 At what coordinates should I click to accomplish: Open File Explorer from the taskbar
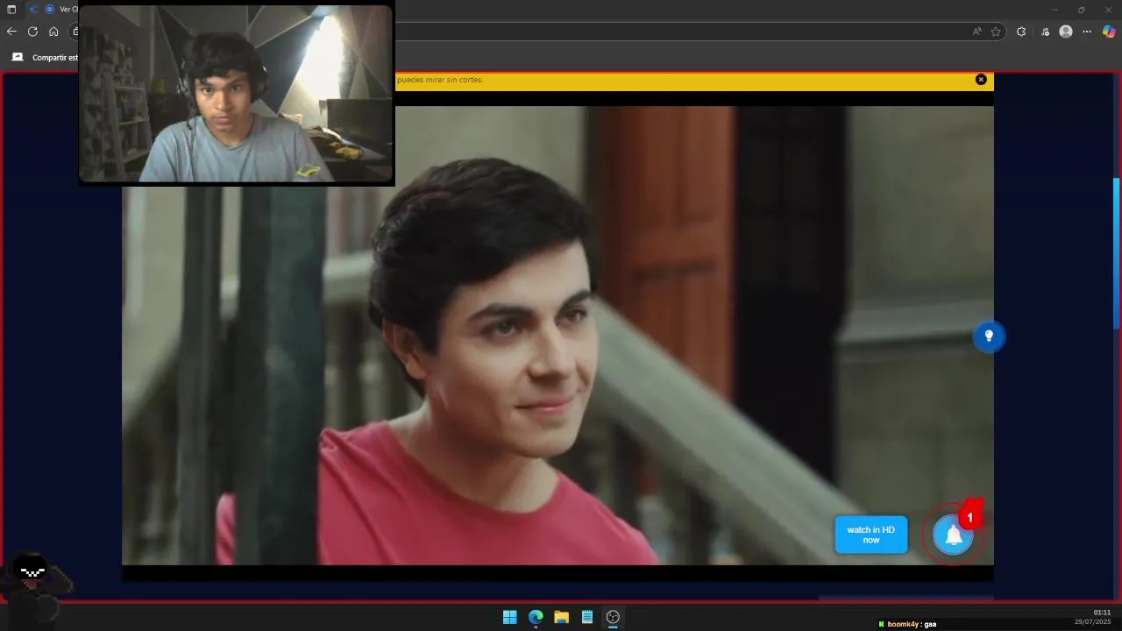(561, 617)
